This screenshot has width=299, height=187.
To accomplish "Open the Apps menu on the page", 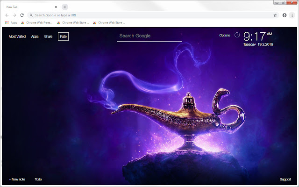I will click(35, 36).
